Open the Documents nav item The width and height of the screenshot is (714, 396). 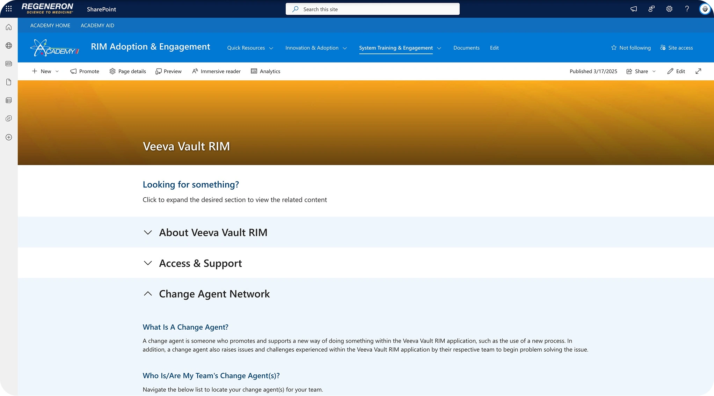click(x=466, y=48)
